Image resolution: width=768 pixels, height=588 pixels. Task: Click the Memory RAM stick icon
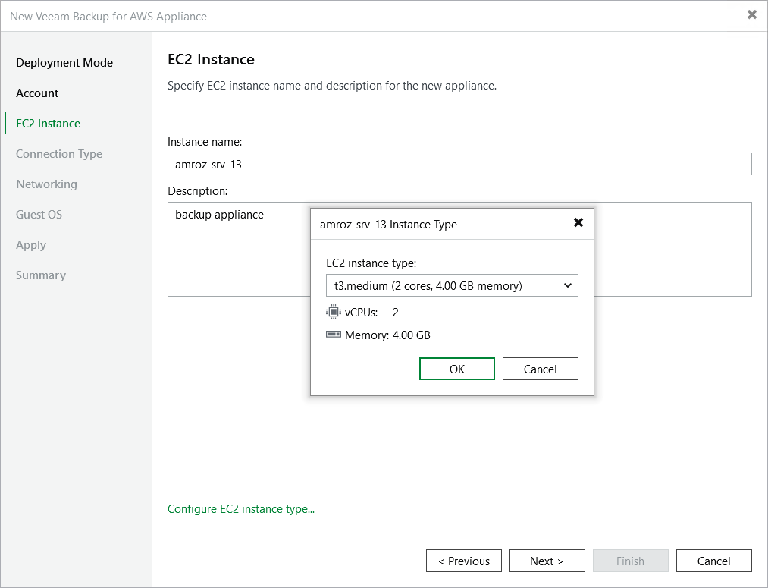(x=332, y=334)
